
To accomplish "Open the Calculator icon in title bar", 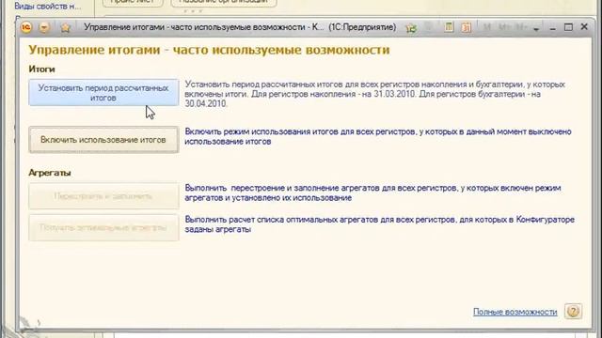I will coord(449,27).
